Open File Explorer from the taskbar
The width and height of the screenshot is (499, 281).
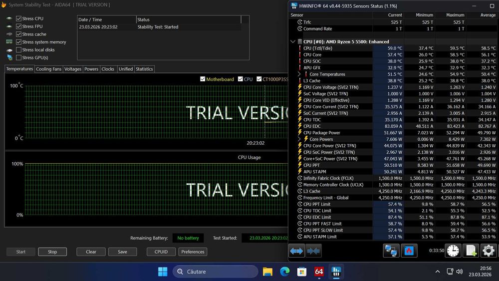pyautogui.click(x=267, y=272)
